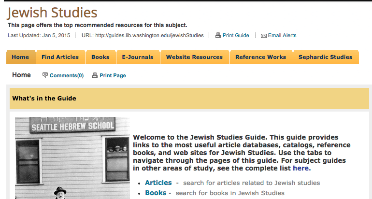Click the Books link in the bullet list
Screen dimensions: 372x199
click(155, 193)
